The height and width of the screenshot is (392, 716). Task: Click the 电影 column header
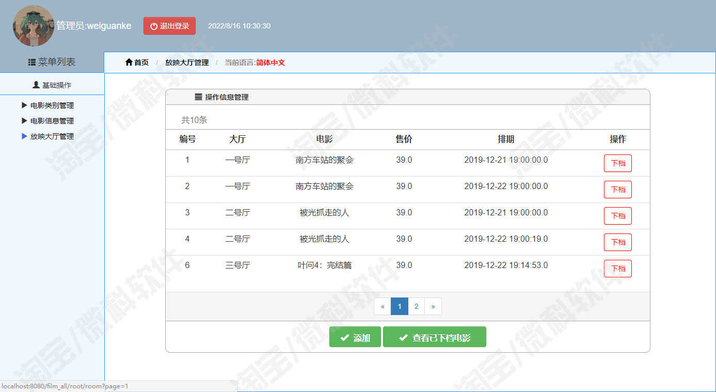325,139
